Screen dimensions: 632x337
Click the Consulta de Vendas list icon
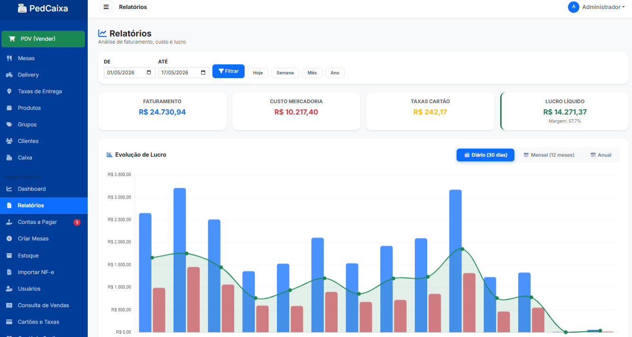coord(9,305)
